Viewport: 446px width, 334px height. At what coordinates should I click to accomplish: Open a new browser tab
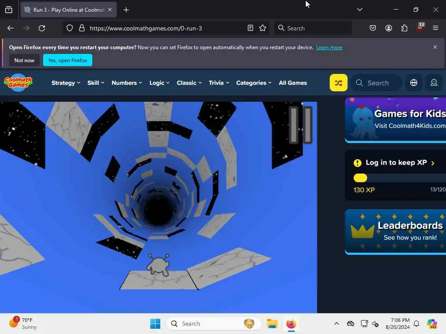click(126, 10)
